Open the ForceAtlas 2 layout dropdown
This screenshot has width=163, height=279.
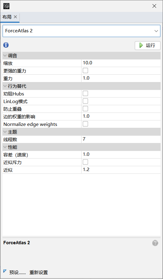(x=81, y=31)
